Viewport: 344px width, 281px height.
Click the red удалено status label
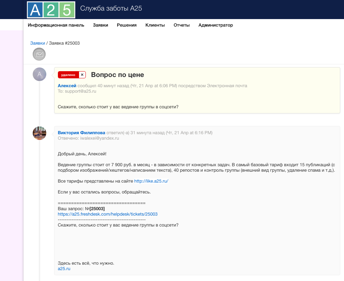68,75
